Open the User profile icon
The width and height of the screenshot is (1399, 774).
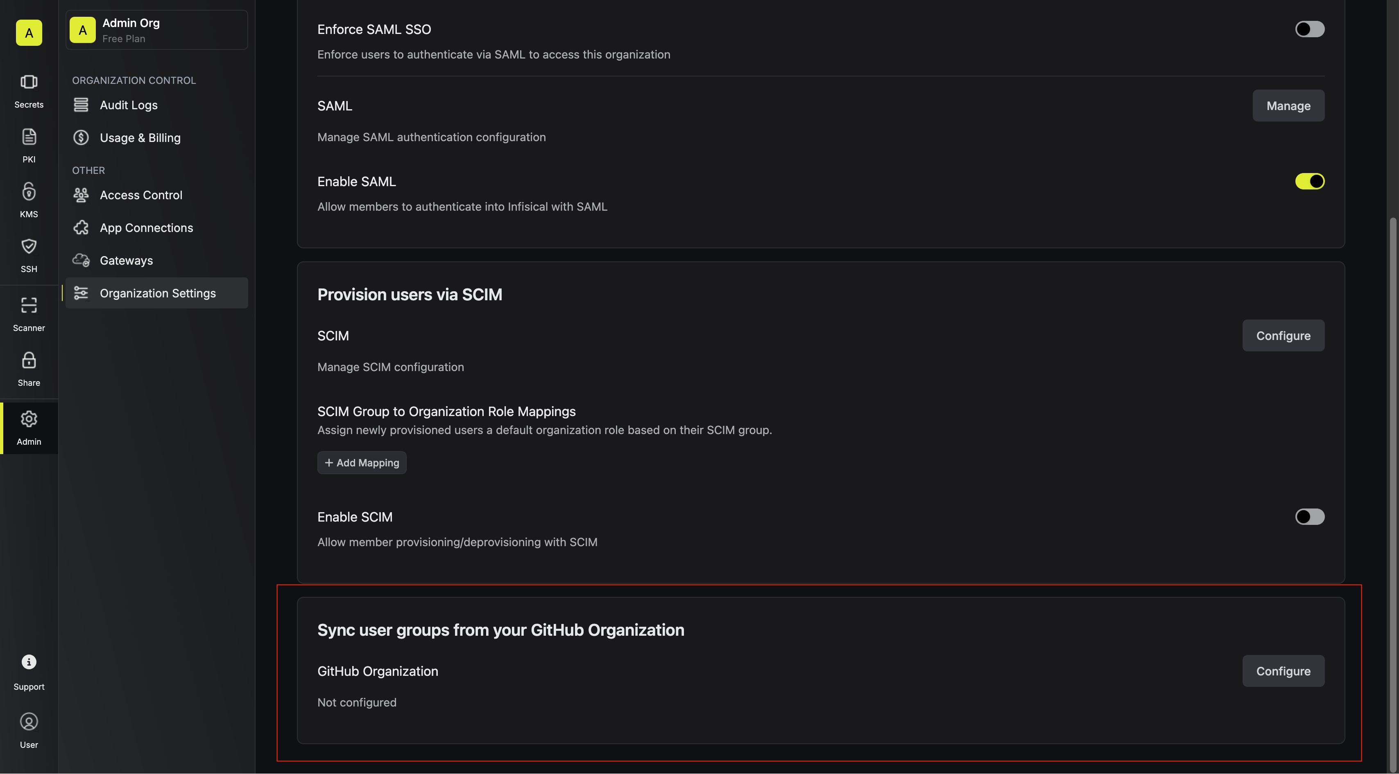click(x=29, y=721)
